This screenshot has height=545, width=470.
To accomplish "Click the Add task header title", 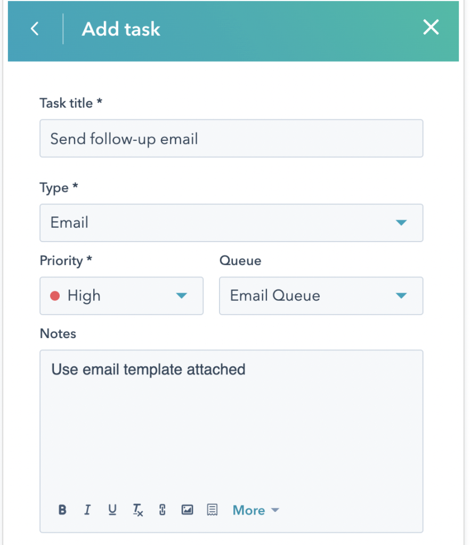I will point(120,29).
